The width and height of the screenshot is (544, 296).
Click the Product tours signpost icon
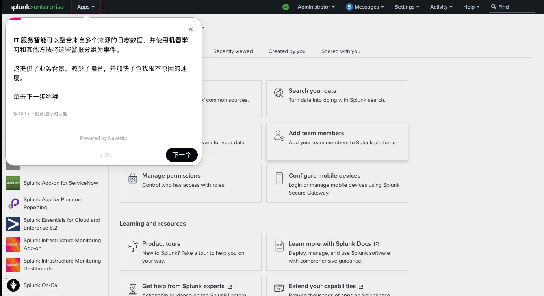tap(133, 246)
